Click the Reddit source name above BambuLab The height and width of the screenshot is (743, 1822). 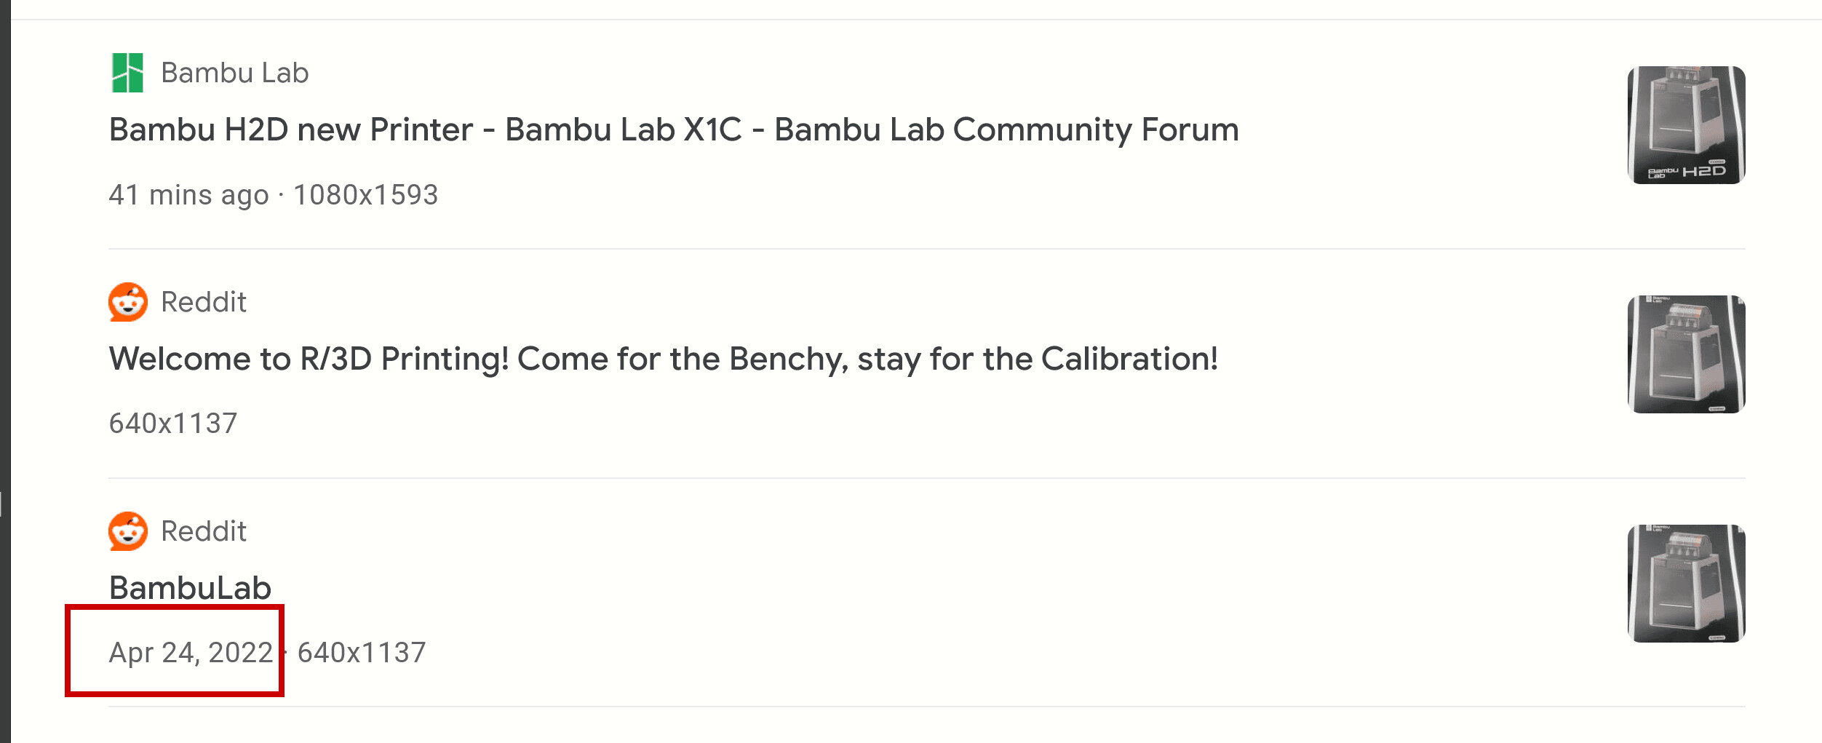(x=204, y=531)
